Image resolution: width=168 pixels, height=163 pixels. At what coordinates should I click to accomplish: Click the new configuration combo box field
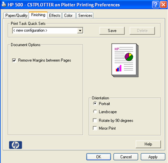47,31
